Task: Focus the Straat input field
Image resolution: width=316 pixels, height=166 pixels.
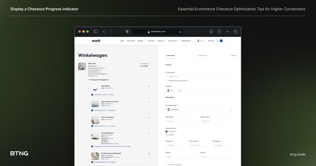Action: pos(182,157)
